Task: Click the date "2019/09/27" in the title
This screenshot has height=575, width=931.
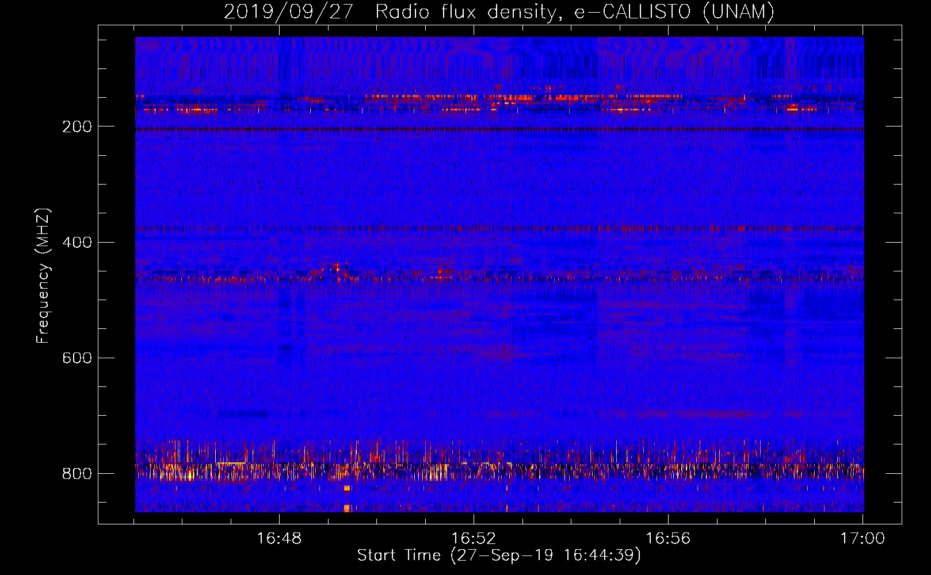Action: 288,11
